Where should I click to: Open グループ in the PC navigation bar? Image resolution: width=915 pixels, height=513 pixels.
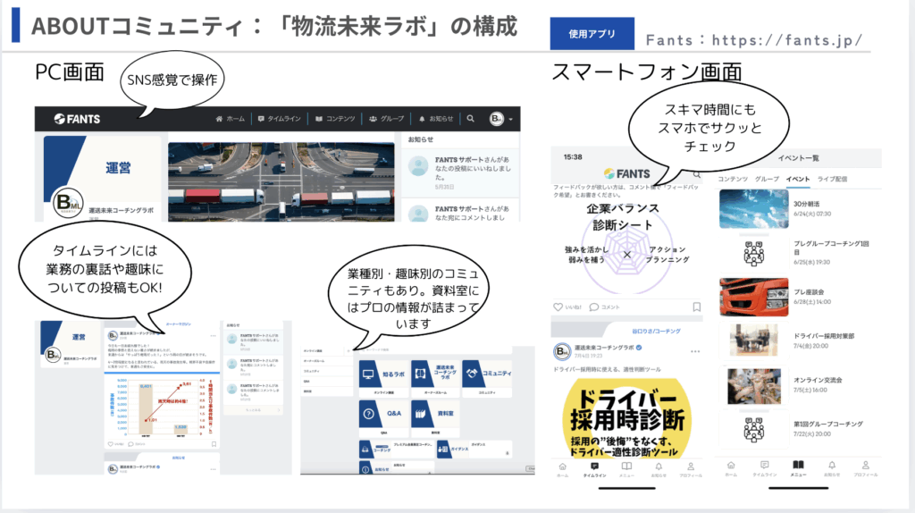(x=386, y=119)
